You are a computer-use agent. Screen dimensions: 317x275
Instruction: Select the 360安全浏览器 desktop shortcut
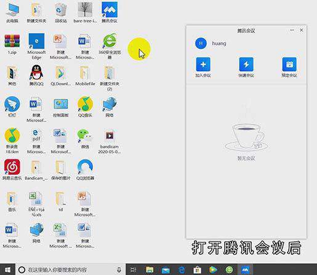(x=110, y=46)
